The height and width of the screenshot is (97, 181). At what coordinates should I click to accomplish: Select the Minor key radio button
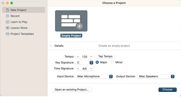(x=113, y=62)
